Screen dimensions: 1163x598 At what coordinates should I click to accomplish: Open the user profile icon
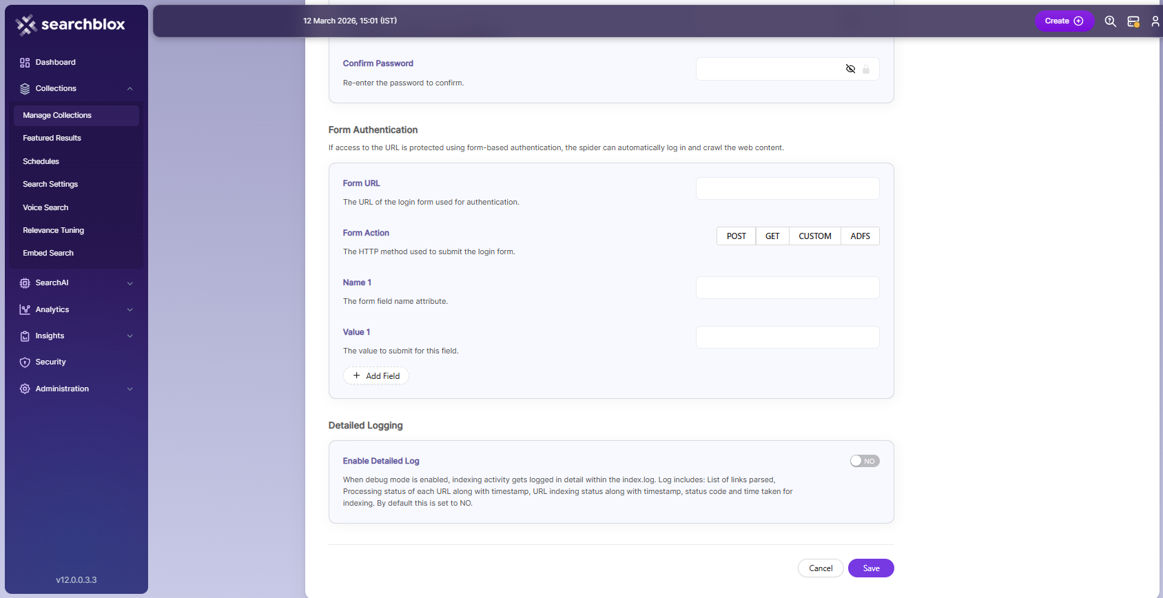coord(1155,21)
